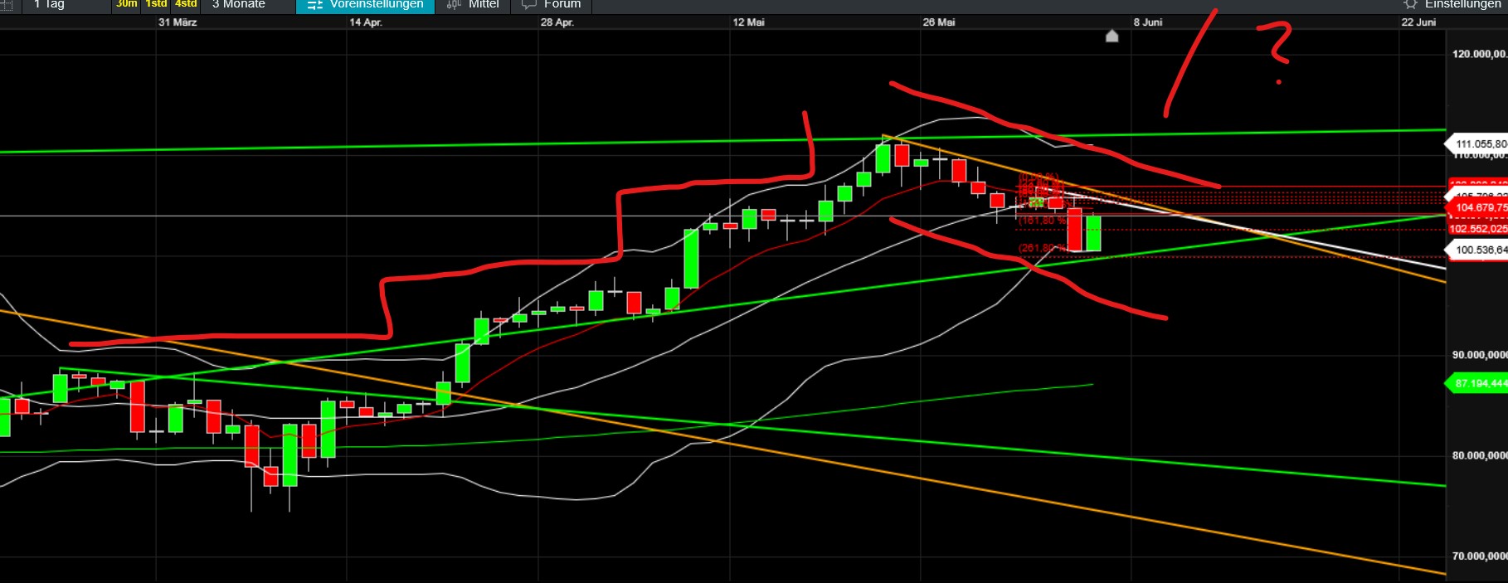
Task: Click the 12 Mai date label
Action: pyautogui.click(x=748, y=22)
